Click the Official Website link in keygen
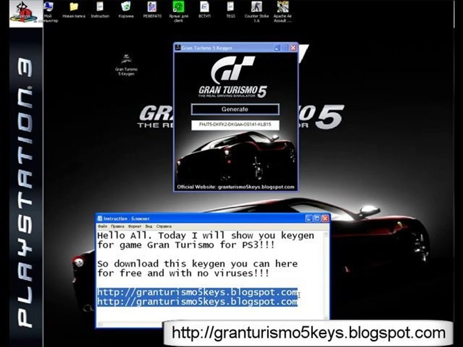The height and width of the screenshot is (347, 463). click(x=236, y=187)
